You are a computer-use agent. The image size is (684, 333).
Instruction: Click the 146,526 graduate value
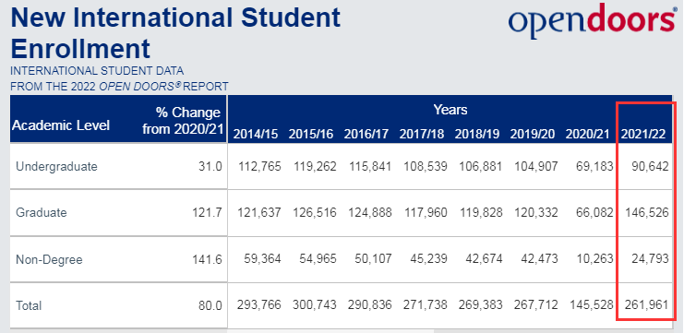click(647, 213)
